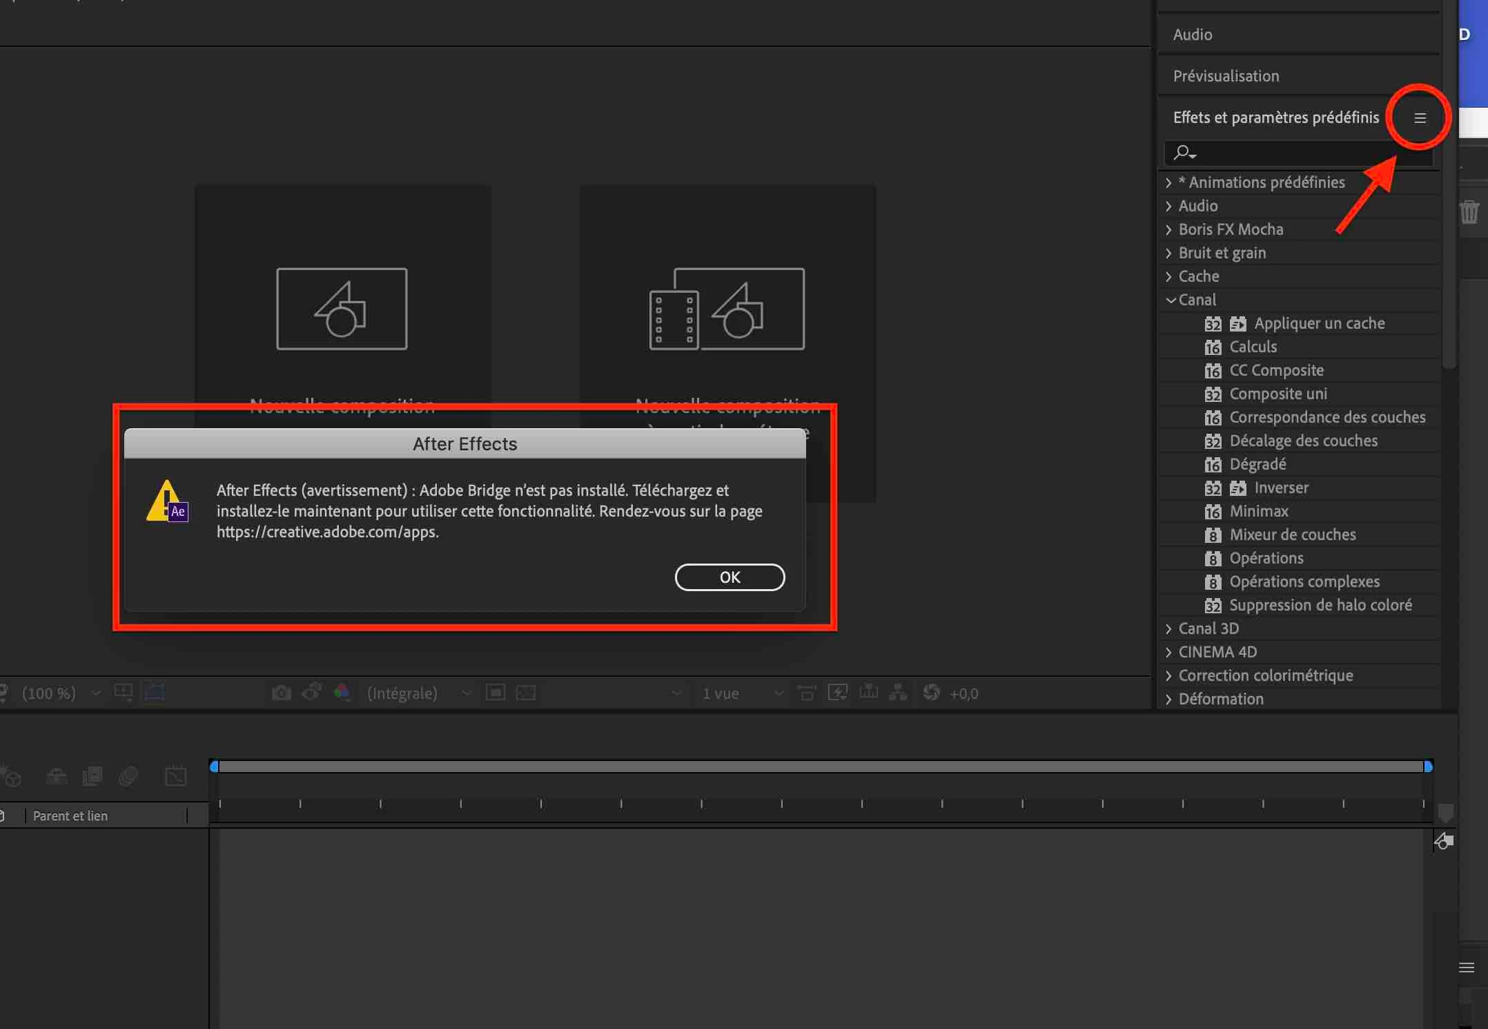The width and height of the screenshot is (1488, 1029).
Task: Open the Effets et paramètres prédéfinis panel menu
Action: [x=1419, y=118]
